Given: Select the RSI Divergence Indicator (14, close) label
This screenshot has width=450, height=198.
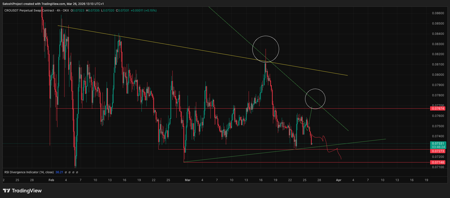Looking at the screenshot, I should [29, 172].
